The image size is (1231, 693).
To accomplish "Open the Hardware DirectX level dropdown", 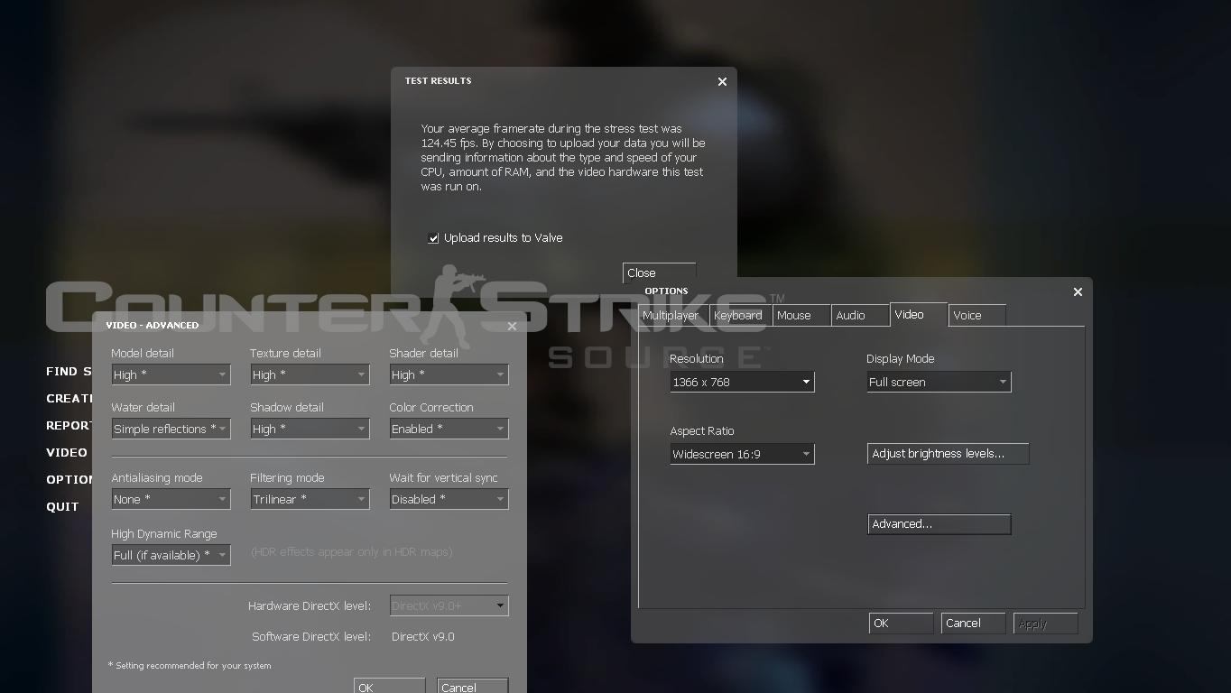I will [x=449, y=605].
